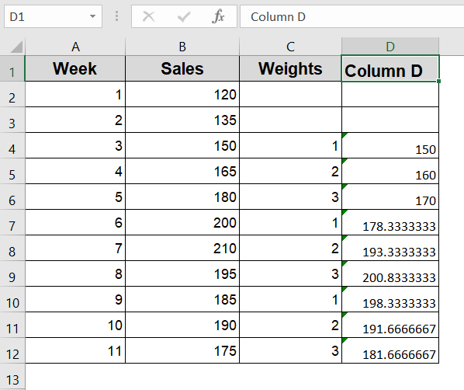Click formula bar text Column D
The image size is (464, 390).
pos(278,17)
